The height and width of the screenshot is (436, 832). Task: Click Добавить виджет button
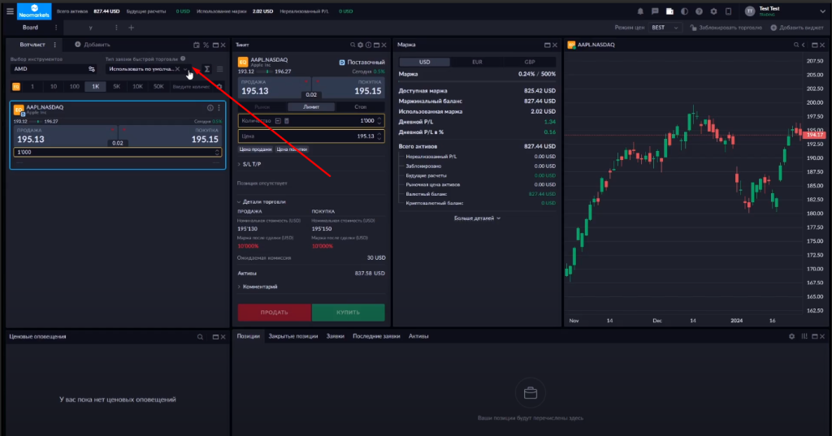click(797, 28)
